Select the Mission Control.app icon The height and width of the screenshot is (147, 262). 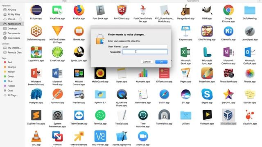79,73
